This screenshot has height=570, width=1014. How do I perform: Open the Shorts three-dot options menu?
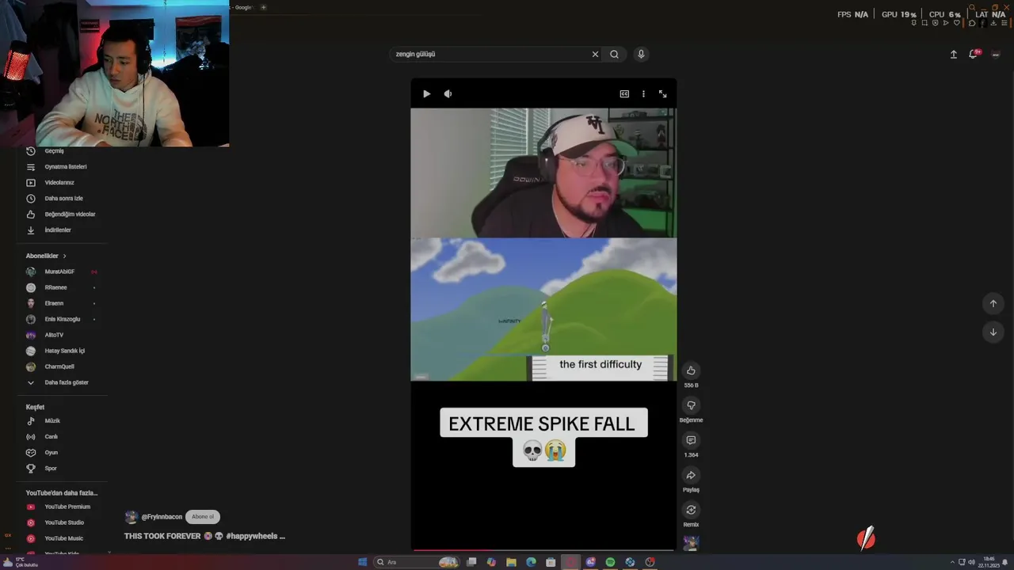click(643, 93)
